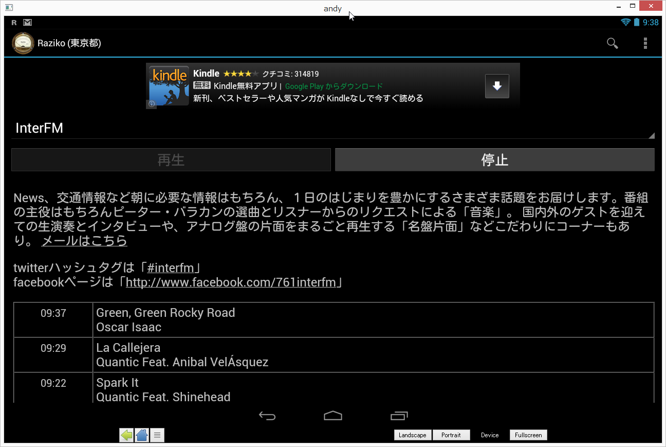Select Quantic Feat. Shinehead
This screenshot has height=447, width=666.
click(x=163, y=397)
